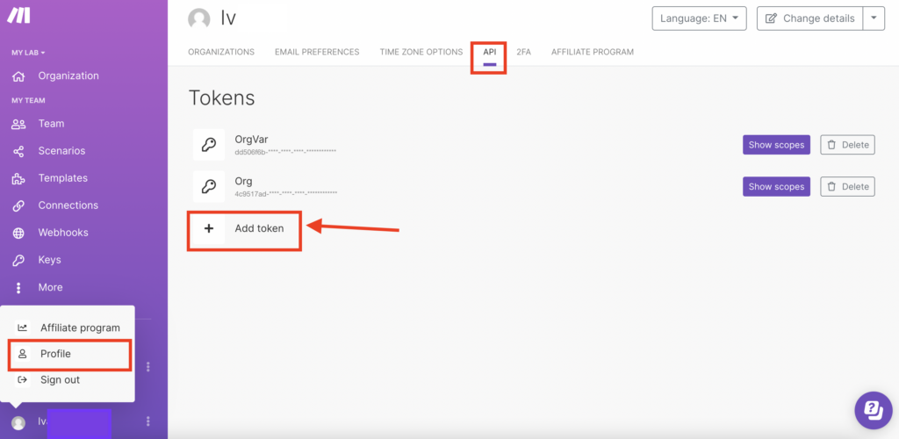Open the Language: EN dropdown
The image size is (899, 439).
pos(699,18)
